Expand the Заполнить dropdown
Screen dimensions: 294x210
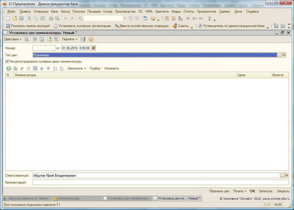[77, 68]
